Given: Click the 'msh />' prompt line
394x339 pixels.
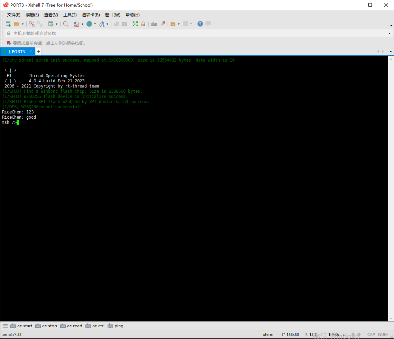Looking at the screenshot, I should tap(9, 122).
